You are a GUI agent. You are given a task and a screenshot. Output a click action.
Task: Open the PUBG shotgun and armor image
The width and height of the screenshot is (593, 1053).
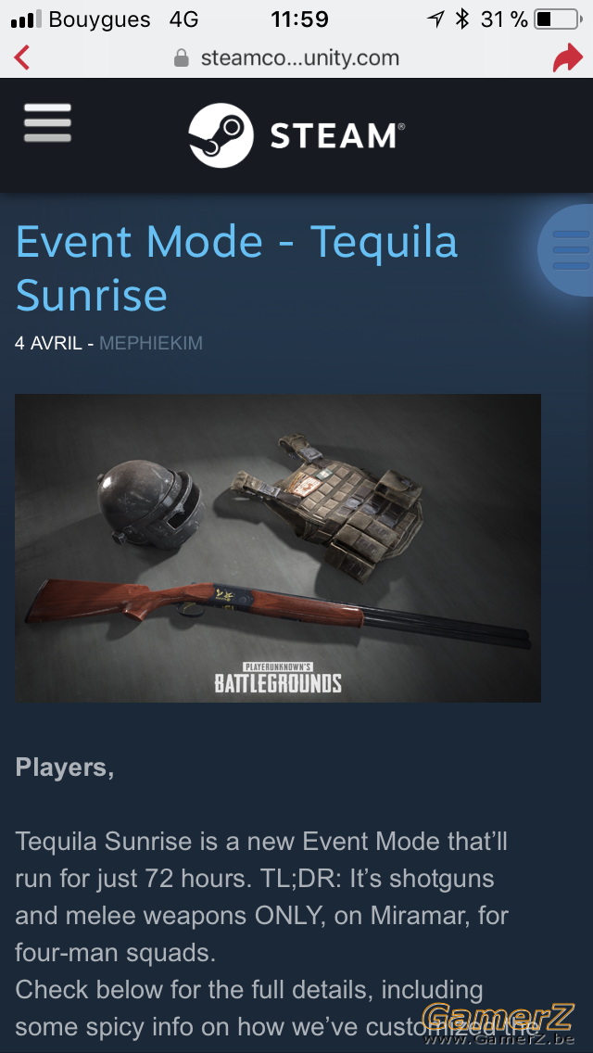(x=278, y=548)
